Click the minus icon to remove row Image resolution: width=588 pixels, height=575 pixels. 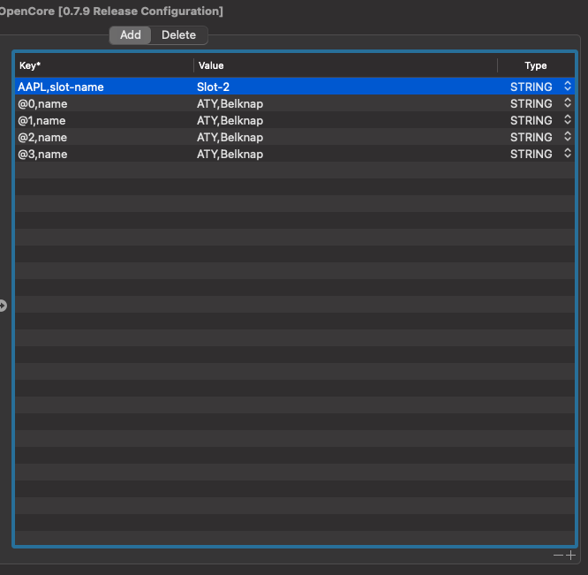[x=558, y=555]
